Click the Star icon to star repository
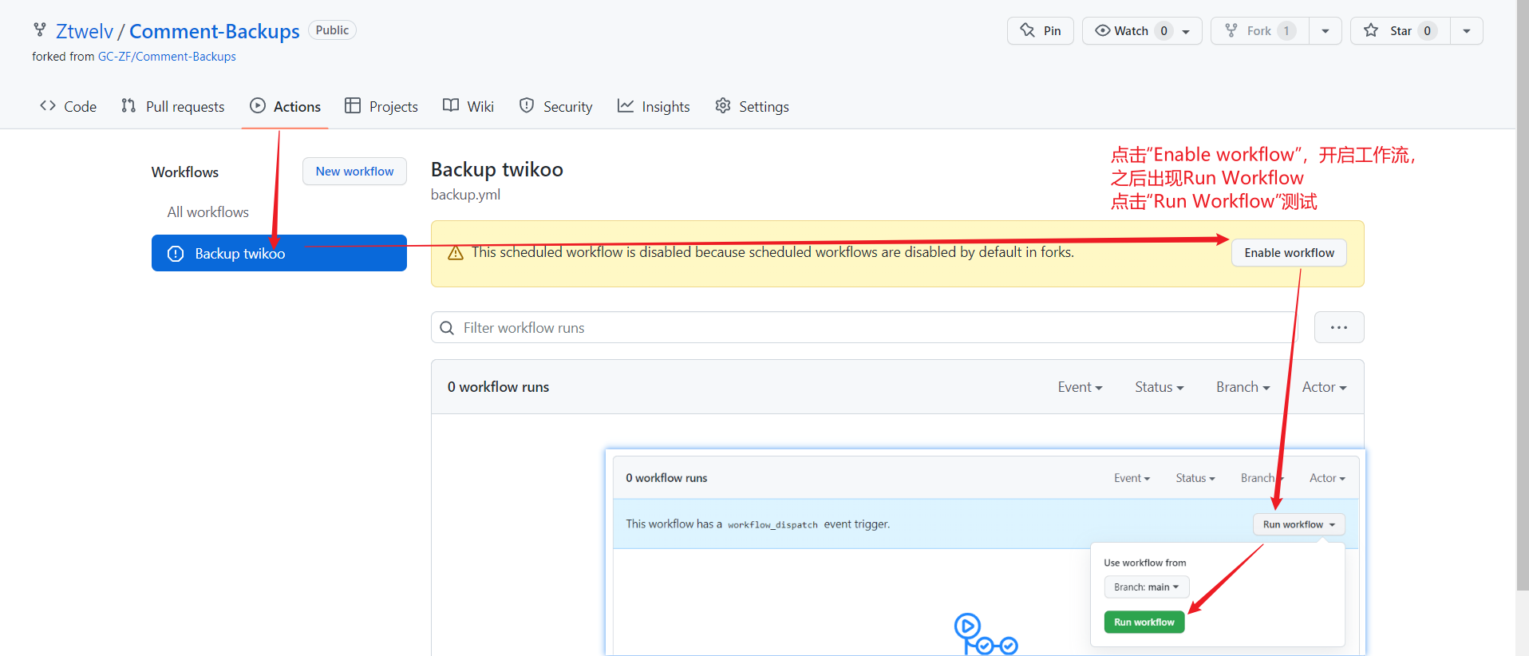This screenshot has height=656, width=1529. [1371, 30]
